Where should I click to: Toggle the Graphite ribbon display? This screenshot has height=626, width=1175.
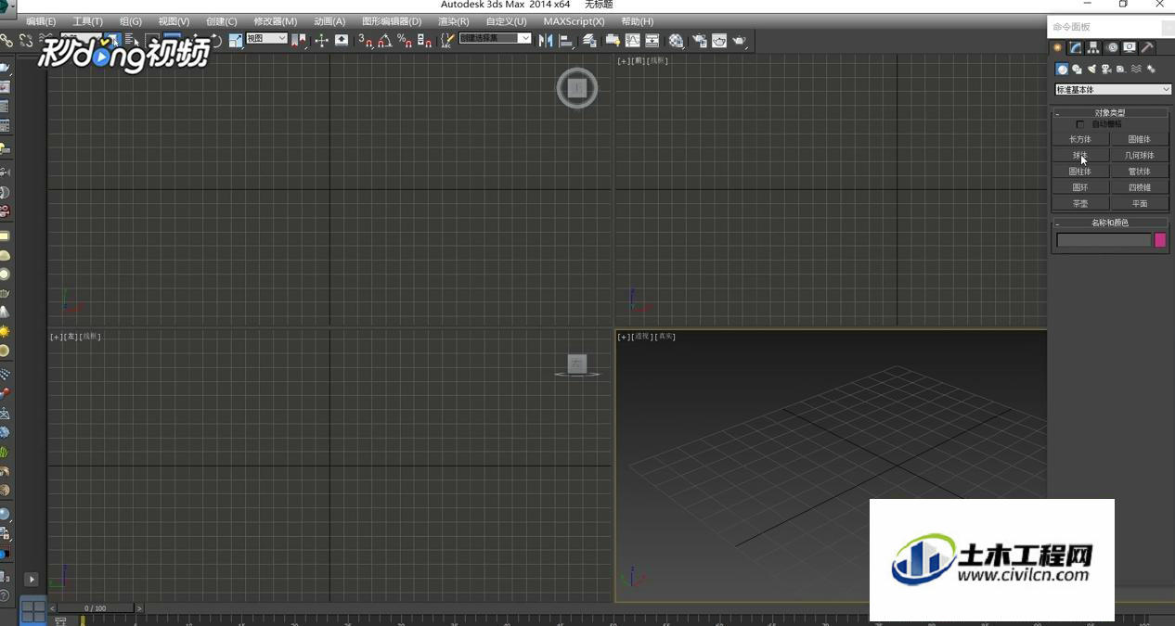tap(613, 40)
